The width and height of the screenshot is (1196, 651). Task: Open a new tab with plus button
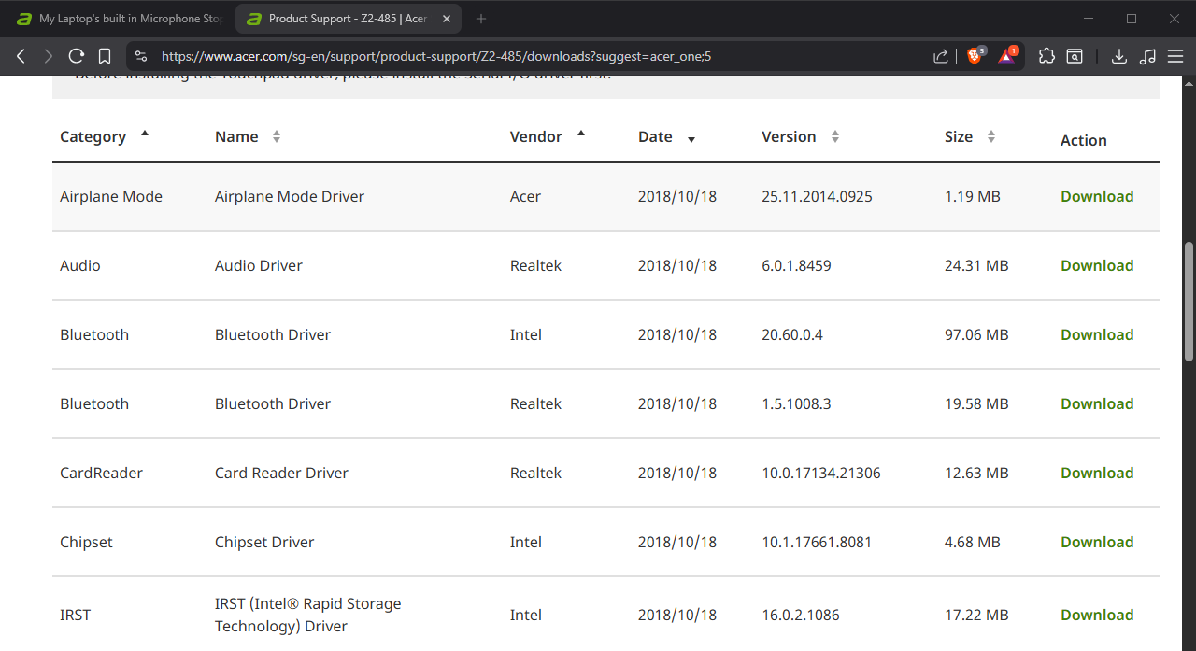point(481,19)
